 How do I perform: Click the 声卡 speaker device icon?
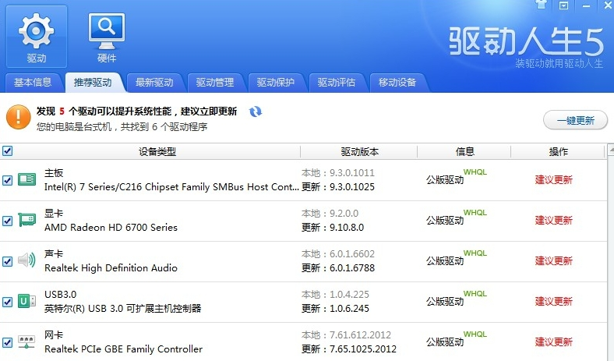(x=26, y=260)
